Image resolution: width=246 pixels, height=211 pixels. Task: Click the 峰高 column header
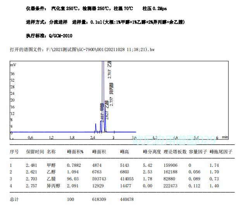tap(124, 152)
